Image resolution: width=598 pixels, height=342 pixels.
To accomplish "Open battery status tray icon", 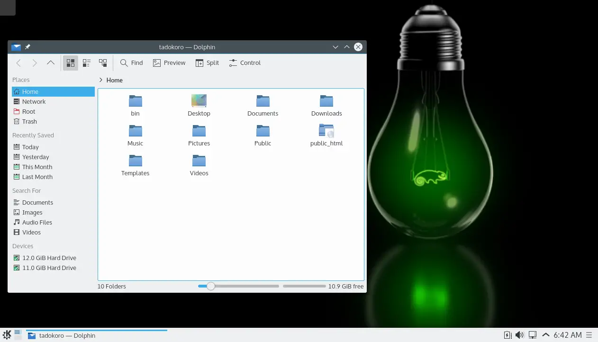I will (x=507, y=335).
